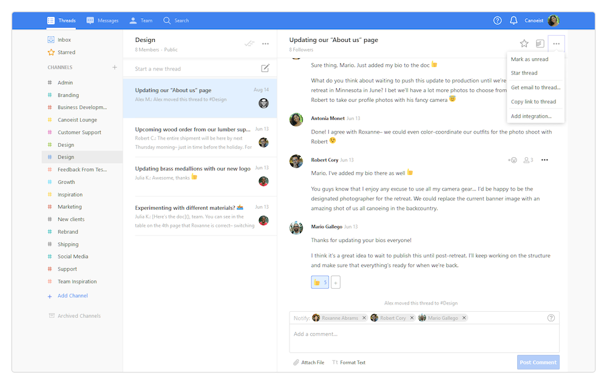Open more options on Robert Cory's comment
Image resolution: width=607 pixels, height=384 pixels.
click(544, 160)
